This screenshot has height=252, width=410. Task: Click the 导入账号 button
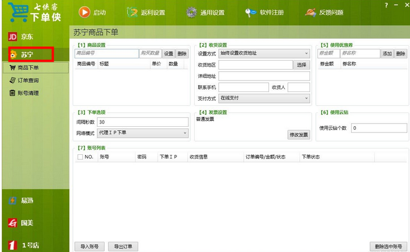click(90, 246)
